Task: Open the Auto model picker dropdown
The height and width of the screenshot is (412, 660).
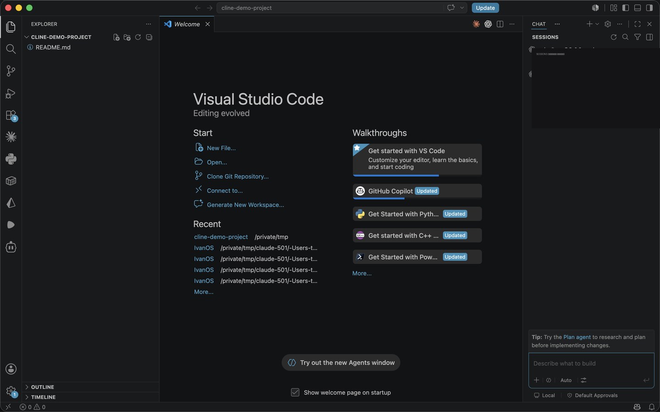Action: tap(566, 380)
